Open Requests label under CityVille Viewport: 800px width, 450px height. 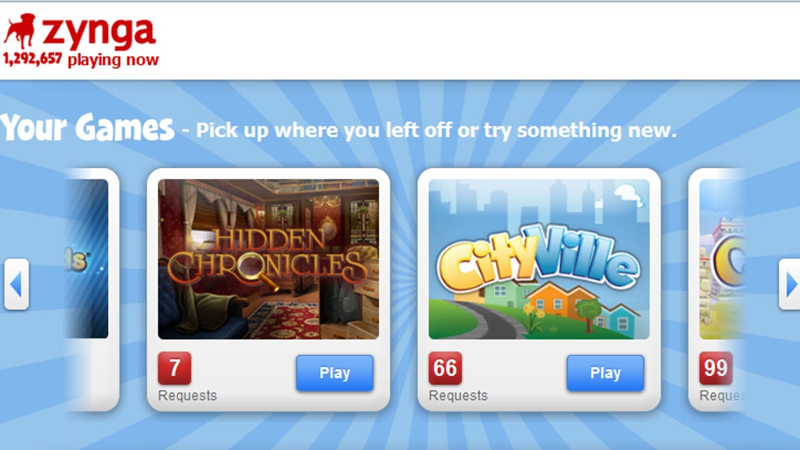(458, 395)
